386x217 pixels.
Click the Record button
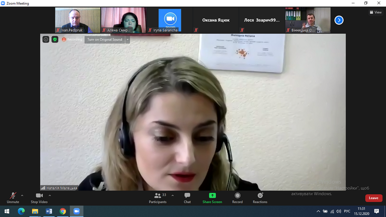point(237,198)
